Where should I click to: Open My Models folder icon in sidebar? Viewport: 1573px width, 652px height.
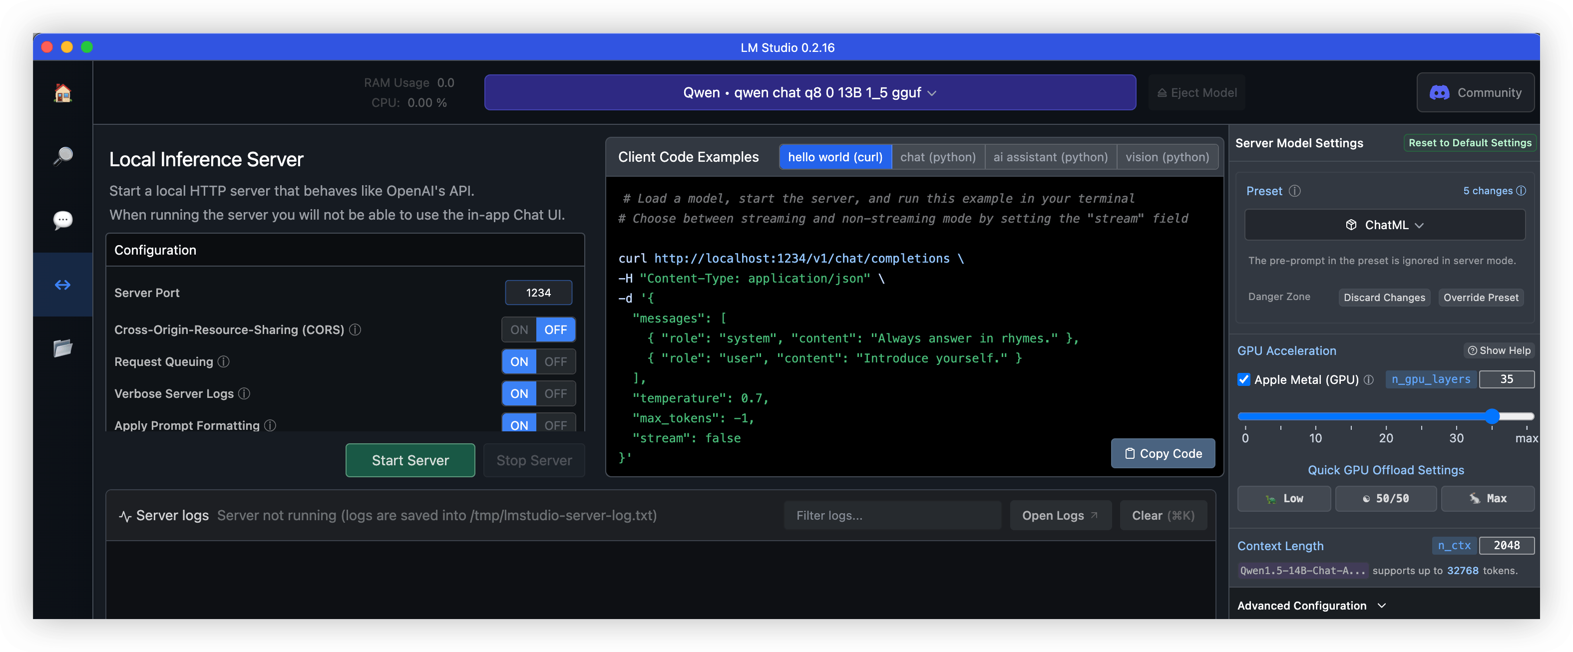pos(63,348)
